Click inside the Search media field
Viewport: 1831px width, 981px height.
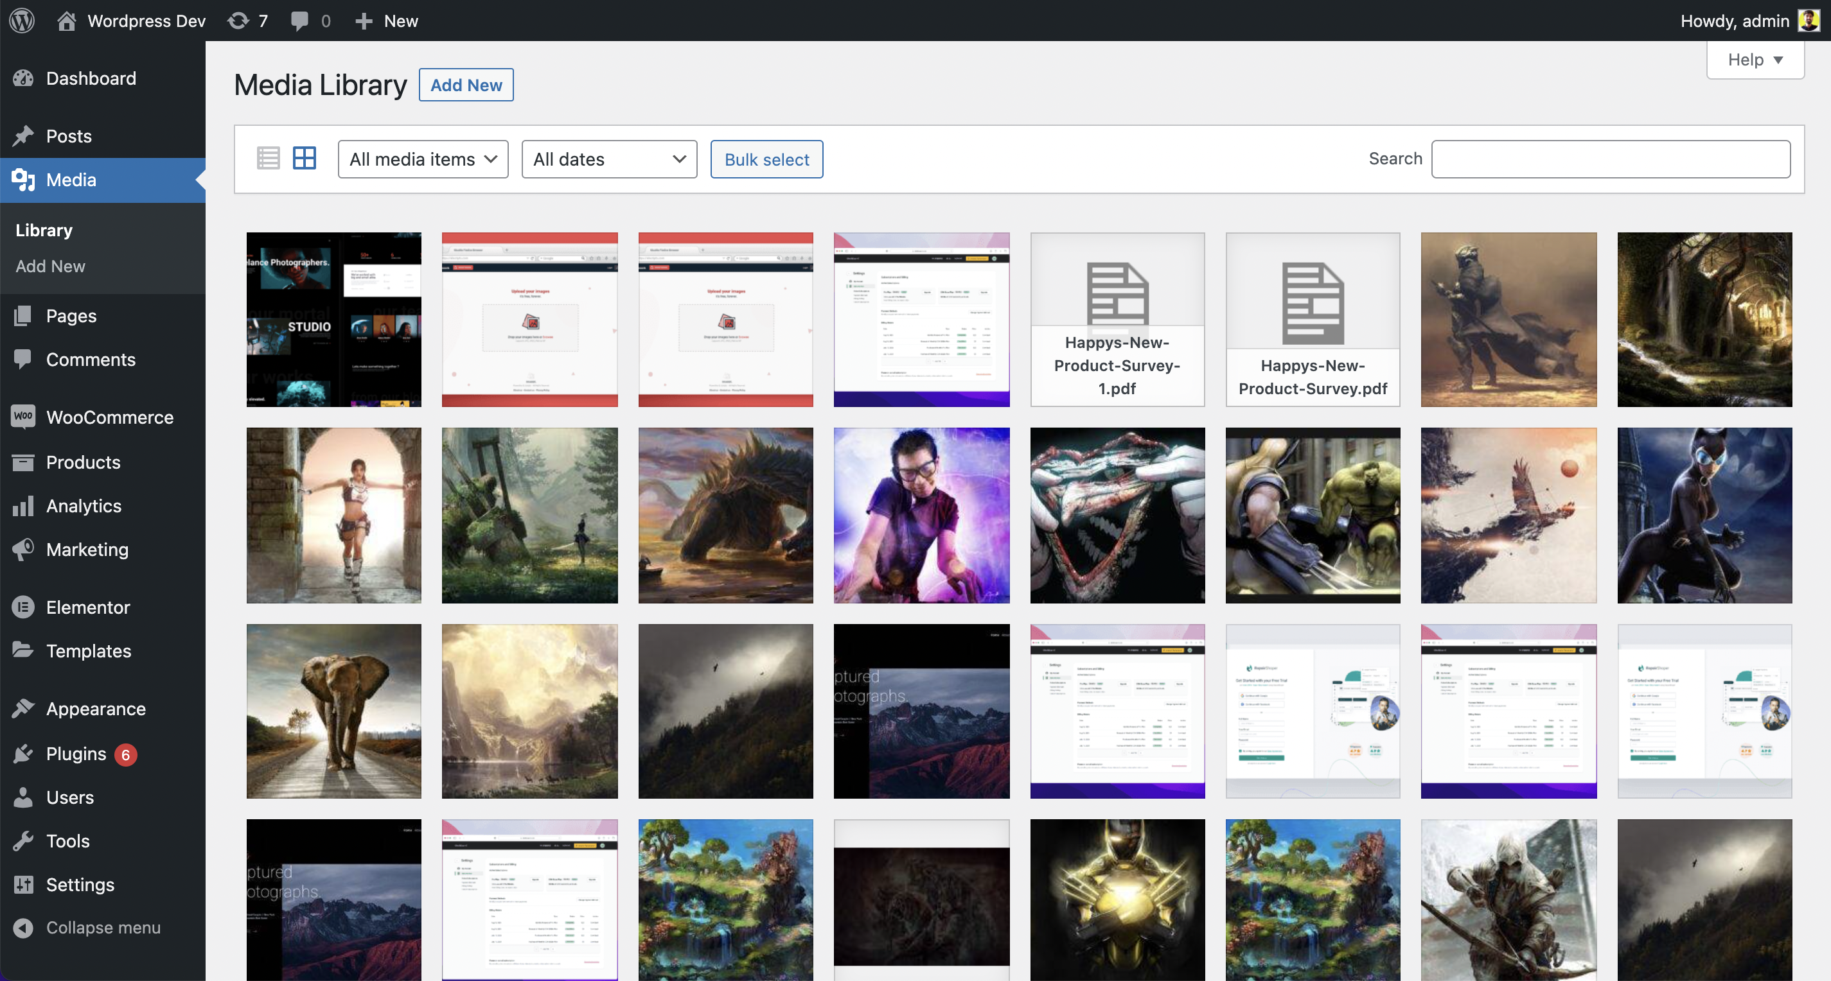click(1610, 159)
